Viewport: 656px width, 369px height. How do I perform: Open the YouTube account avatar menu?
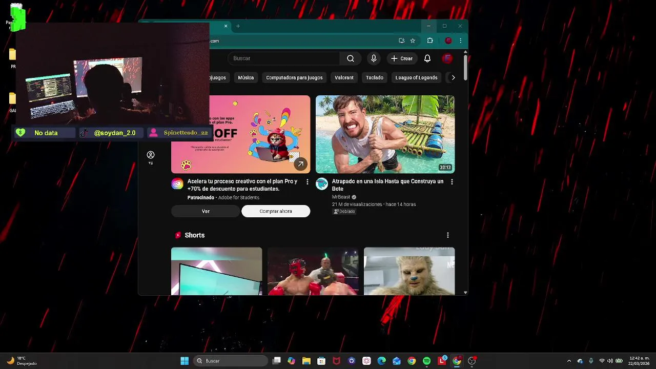[447, 58]
